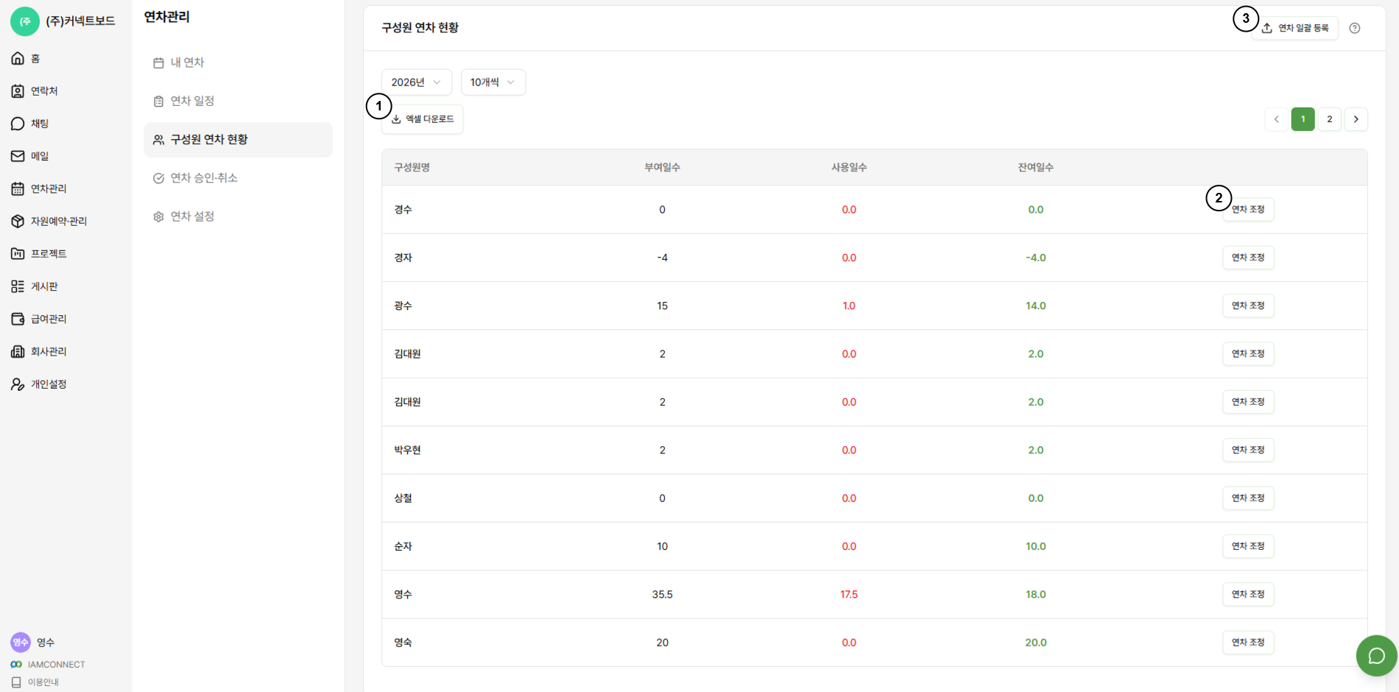Open the green chat support bubble
The image size is (1399, 692).
tap(1376, 656)
